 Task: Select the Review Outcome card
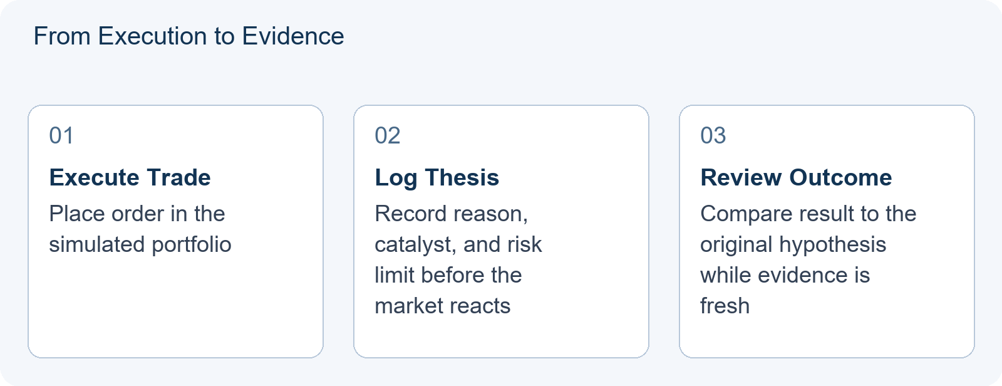pos(827,231)
